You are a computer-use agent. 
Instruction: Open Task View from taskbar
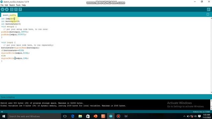(x=65, y=116)
